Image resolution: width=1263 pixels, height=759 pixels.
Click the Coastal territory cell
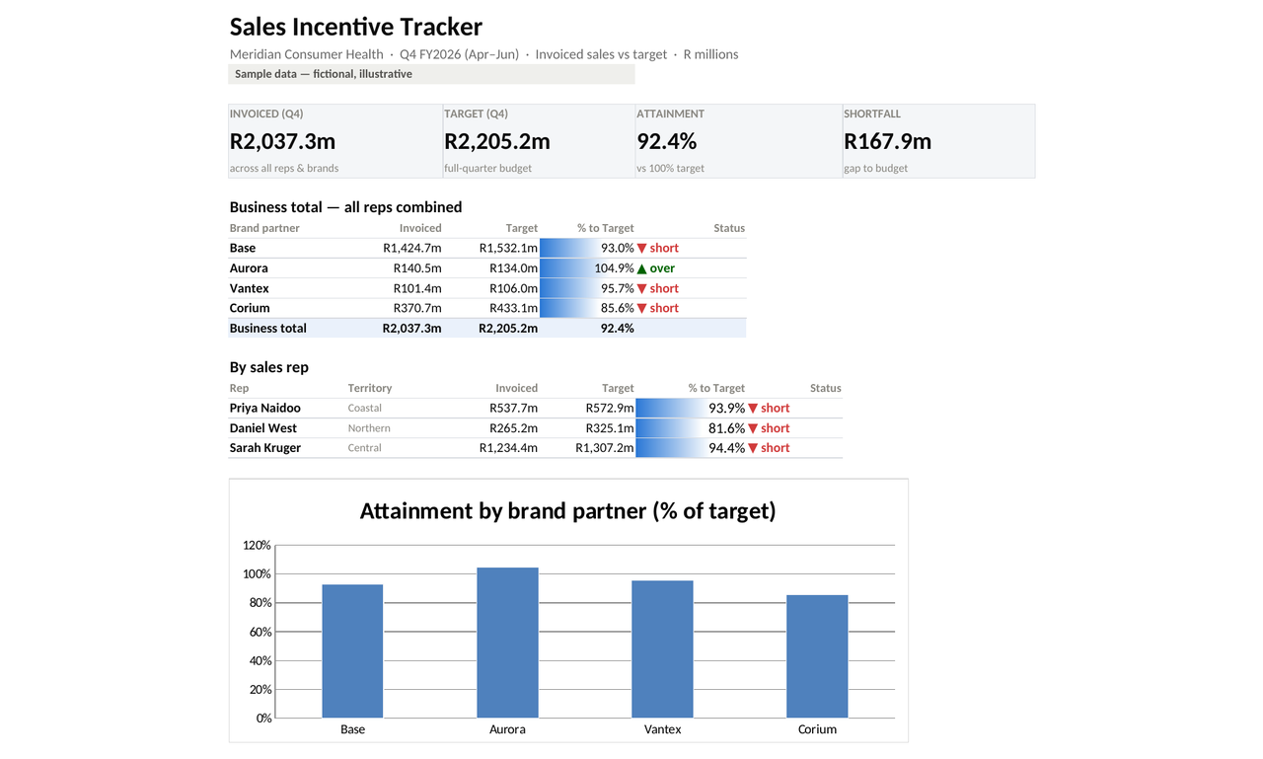[365, 408]
